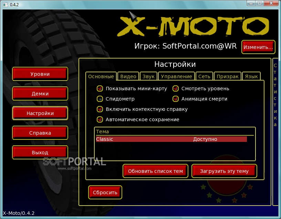Screen dimensions: 281x219
Task: Switch to the Язык tab
Action: (x=251, y=76)
